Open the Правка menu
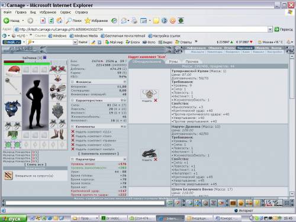The width and height of the screenshot is (296, 222). (x=21, y=12)
